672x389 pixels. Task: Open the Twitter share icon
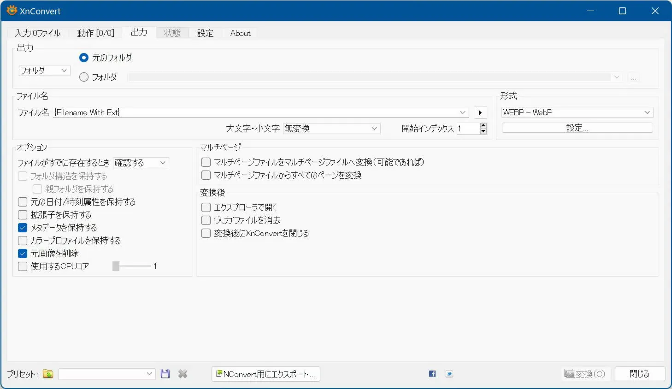point(449,374)
